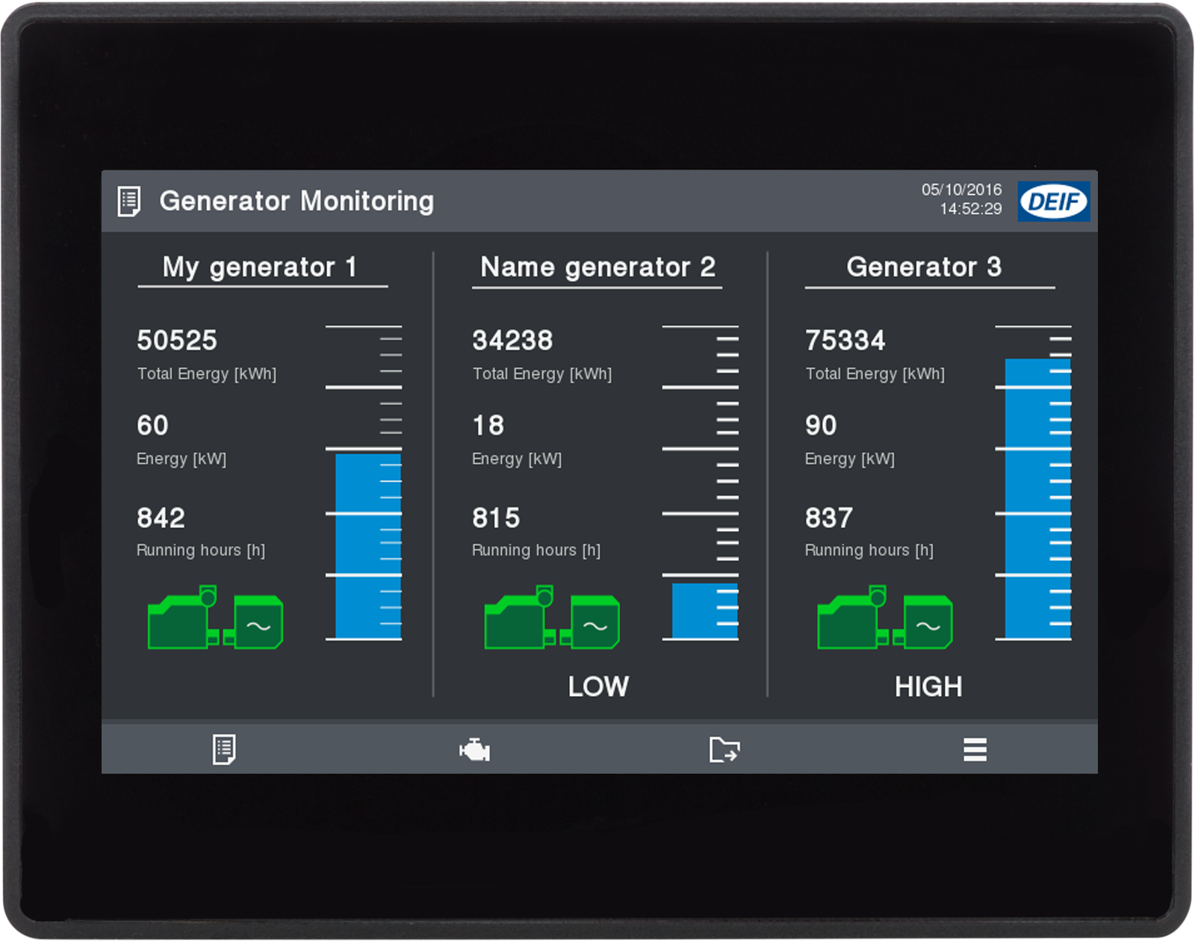Tap the engine icon in bottom bar
The height and width of the screenshot is (941, 1195).
(x=474, y=749)
